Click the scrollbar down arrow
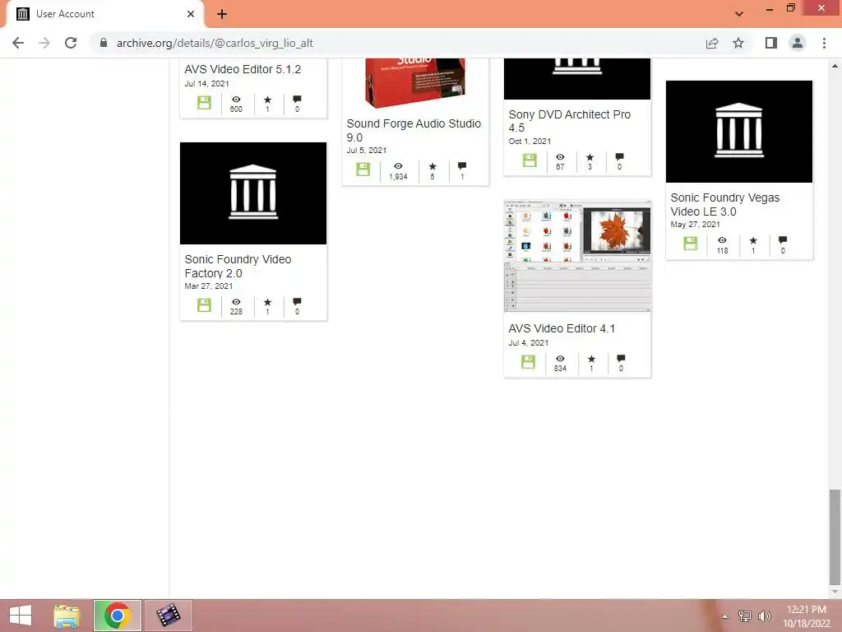Viewport: 842px width, 632px height. coord(835,592)
